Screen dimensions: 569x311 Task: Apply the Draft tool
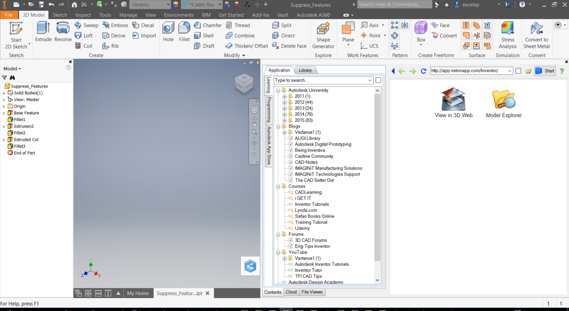(204, 46)
